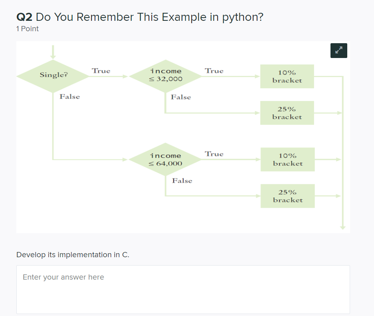Click the dark expand button in image corner
The height and width of the screenshot is (316, 374).
[x=338, y=50]
